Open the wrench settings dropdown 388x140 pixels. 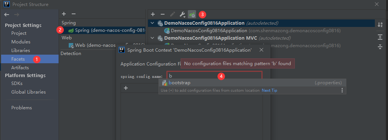[183, 15]
